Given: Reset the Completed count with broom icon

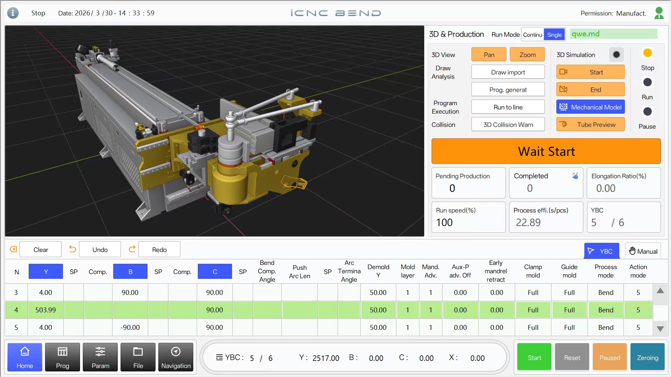Looking at the screenshot, I should [x=575, y=176].
